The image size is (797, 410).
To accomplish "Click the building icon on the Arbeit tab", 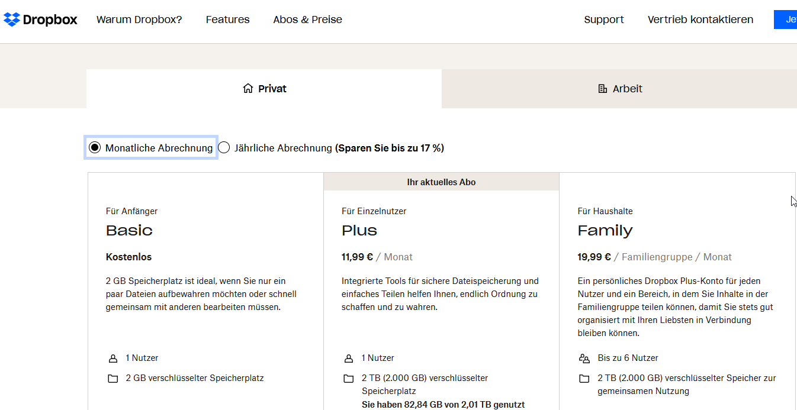I will coord(603,89).
